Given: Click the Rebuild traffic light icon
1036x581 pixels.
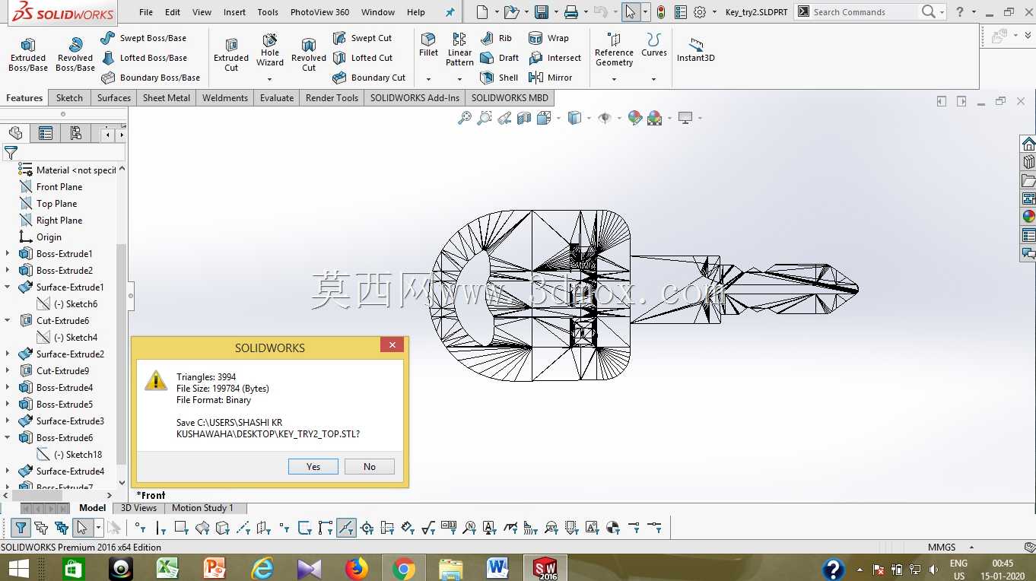Looking at the screenshot, I should coord(661,12).
